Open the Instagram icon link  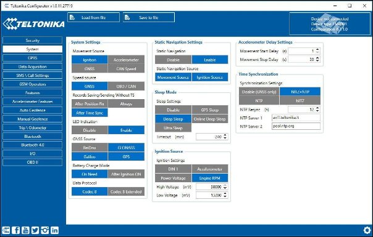click(x=44, y=230)
